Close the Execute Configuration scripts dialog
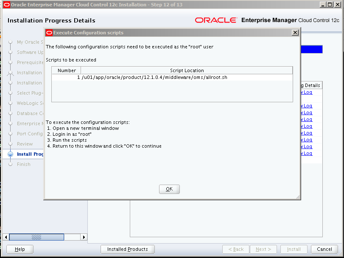This screenshot has height=258, width=344. click(x=295, y=33)
